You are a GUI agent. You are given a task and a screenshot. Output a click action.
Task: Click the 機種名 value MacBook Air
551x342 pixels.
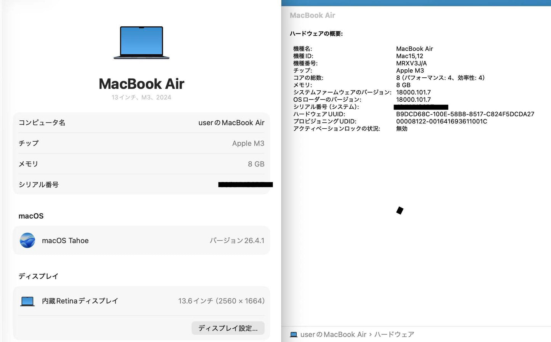[x=414, y=49]
